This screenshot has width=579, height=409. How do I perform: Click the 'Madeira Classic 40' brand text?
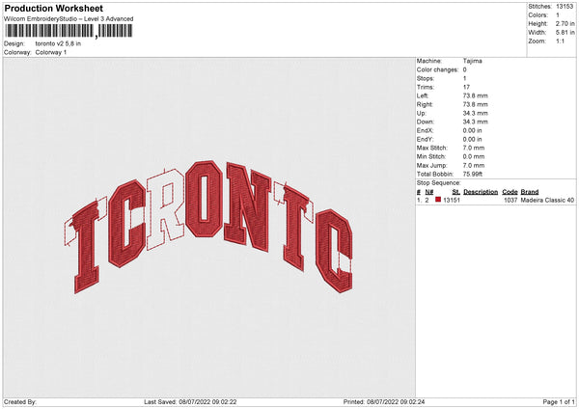click(547, 200)
